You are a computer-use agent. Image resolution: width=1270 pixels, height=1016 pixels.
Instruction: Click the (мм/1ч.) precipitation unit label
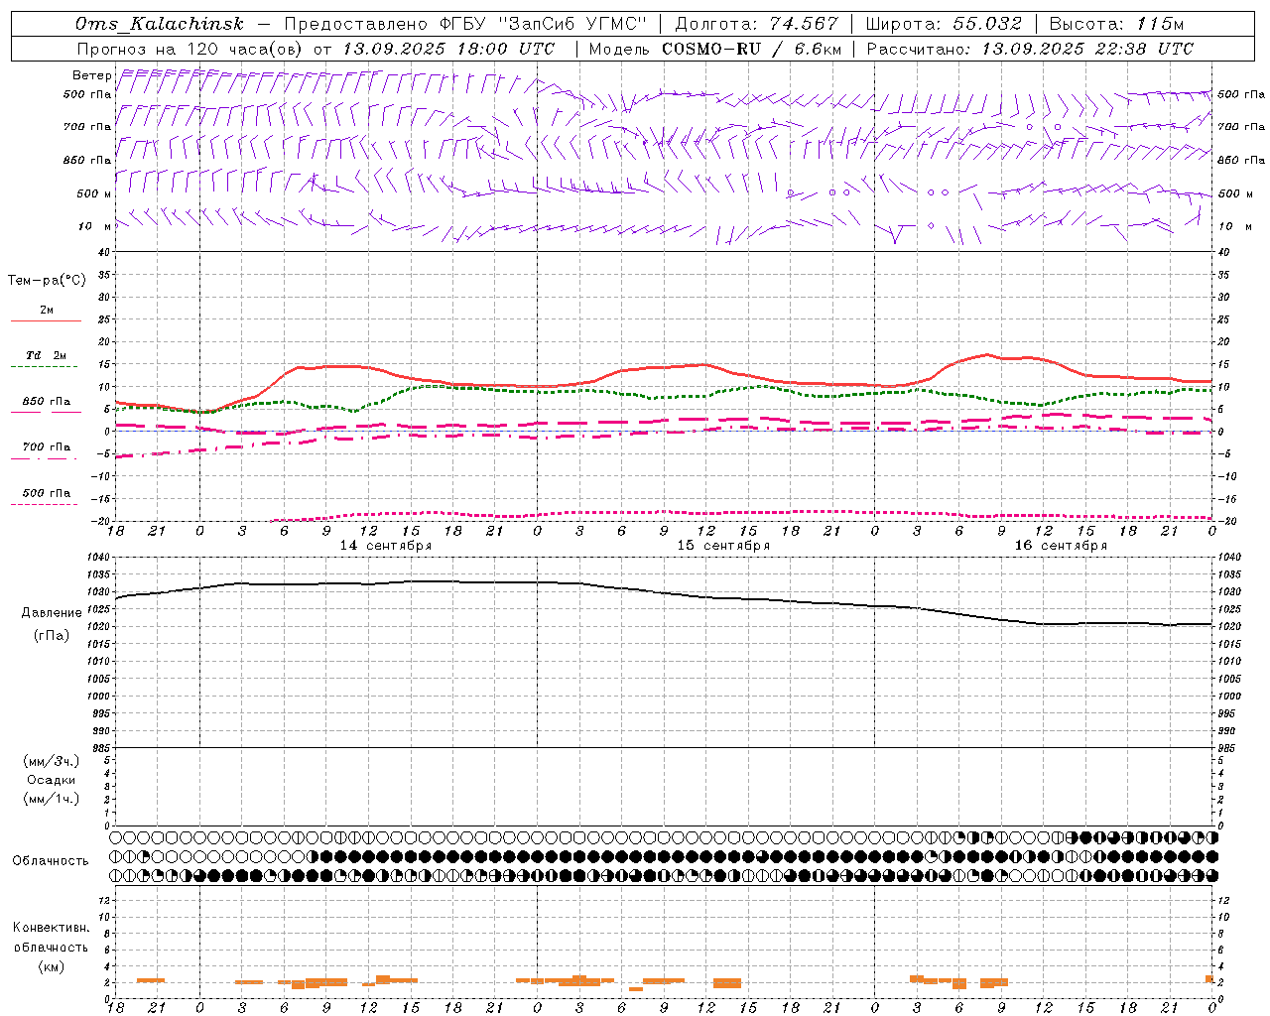pos(52,799)
